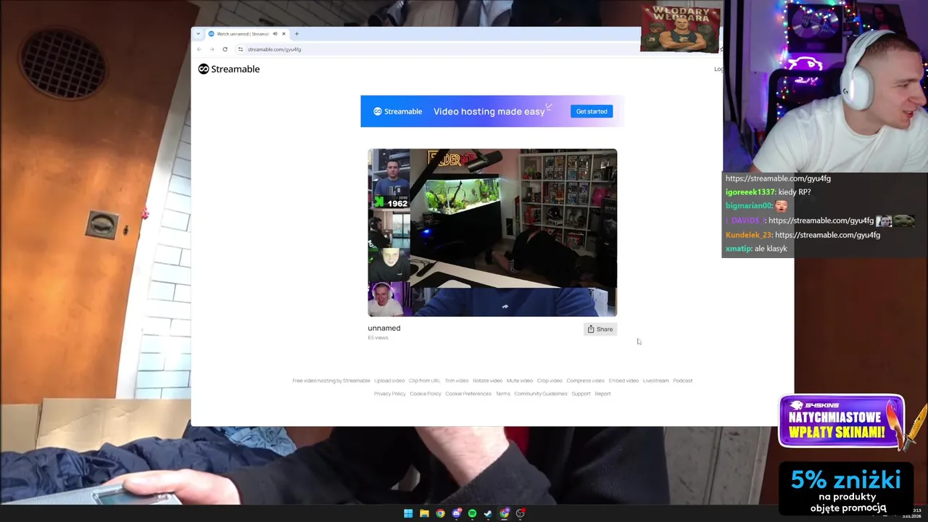This screenshot has height=522, width=928.
Task: Mute the tab via speaker icon
Action: click(x=275, y=34)
